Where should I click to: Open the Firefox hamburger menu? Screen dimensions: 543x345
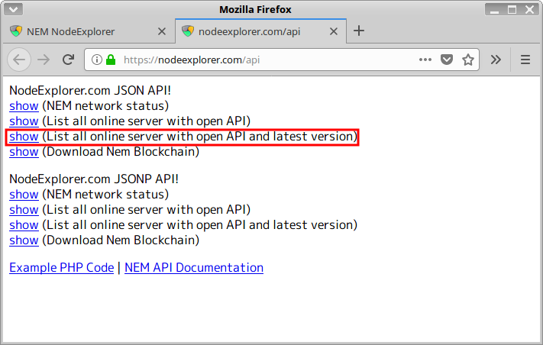coord(525,60)
